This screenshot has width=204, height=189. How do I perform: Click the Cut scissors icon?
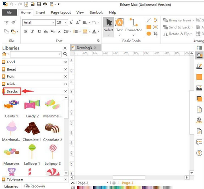[7, 22]
